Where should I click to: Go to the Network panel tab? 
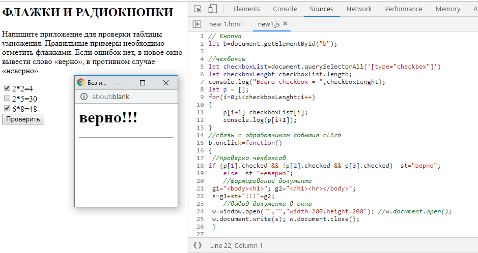coord(359,9)
